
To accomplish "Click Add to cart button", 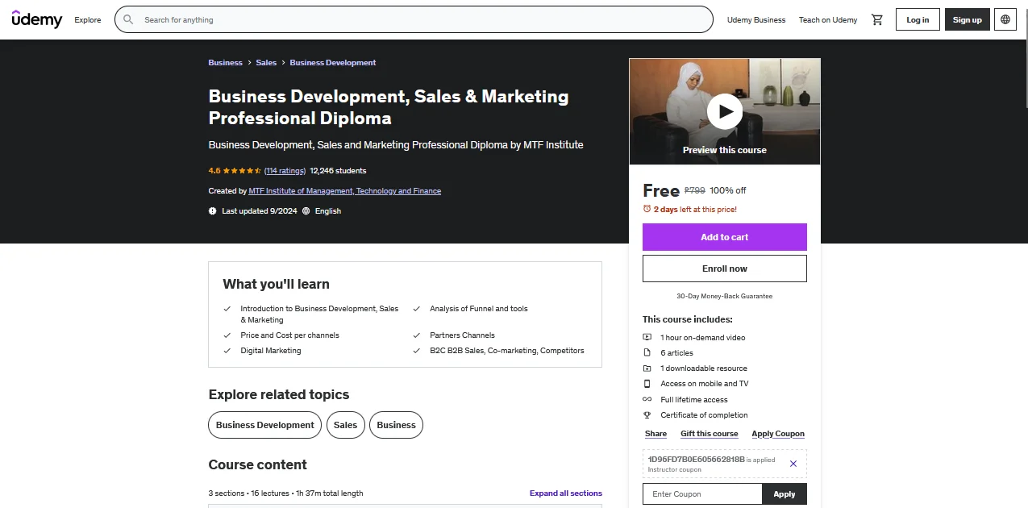I will (x=725, y=237).
